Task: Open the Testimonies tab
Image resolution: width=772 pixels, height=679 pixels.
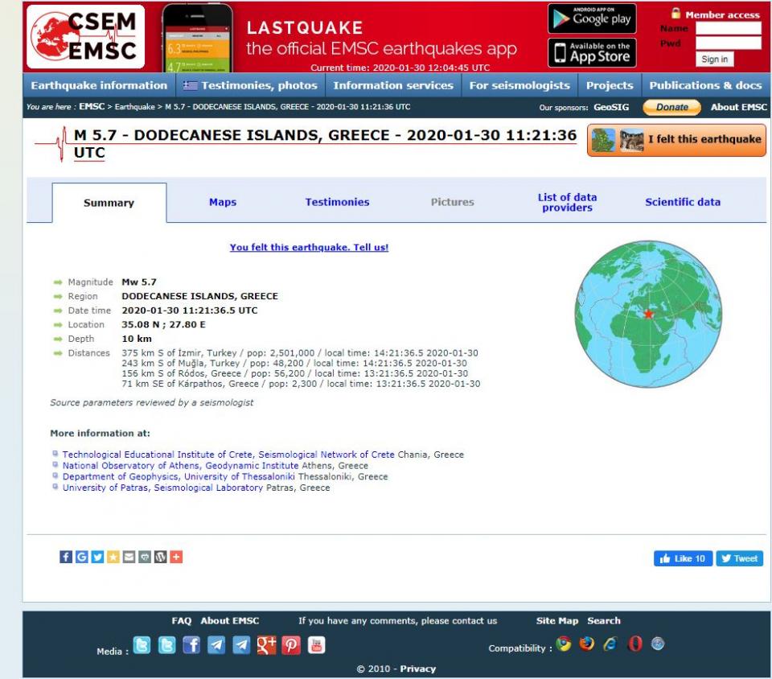Action: (x=337, y=202)
